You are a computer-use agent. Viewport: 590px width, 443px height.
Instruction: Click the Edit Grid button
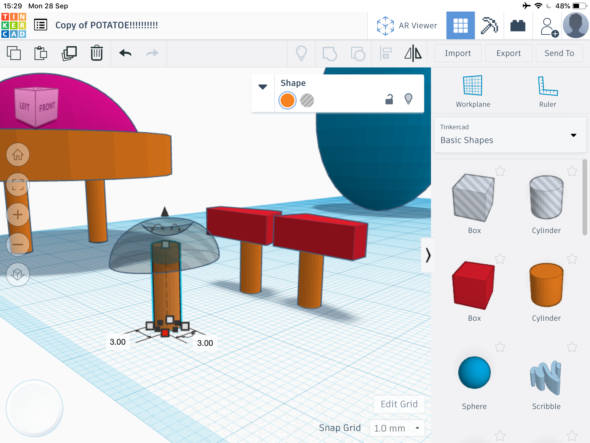[x=399, y=404]
